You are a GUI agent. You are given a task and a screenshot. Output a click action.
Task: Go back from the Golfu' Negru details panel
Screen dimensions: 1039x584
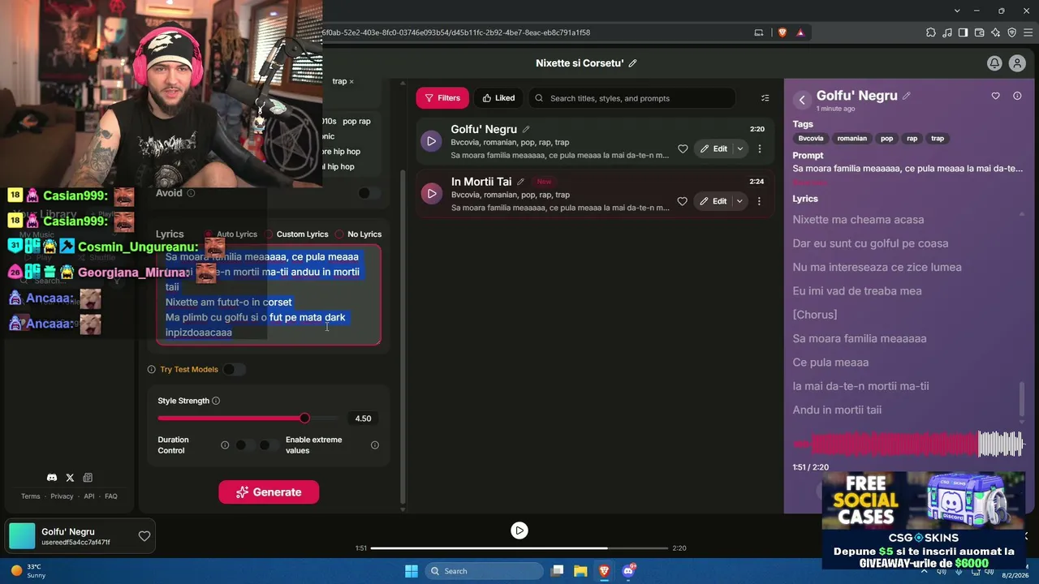point(802,100)
